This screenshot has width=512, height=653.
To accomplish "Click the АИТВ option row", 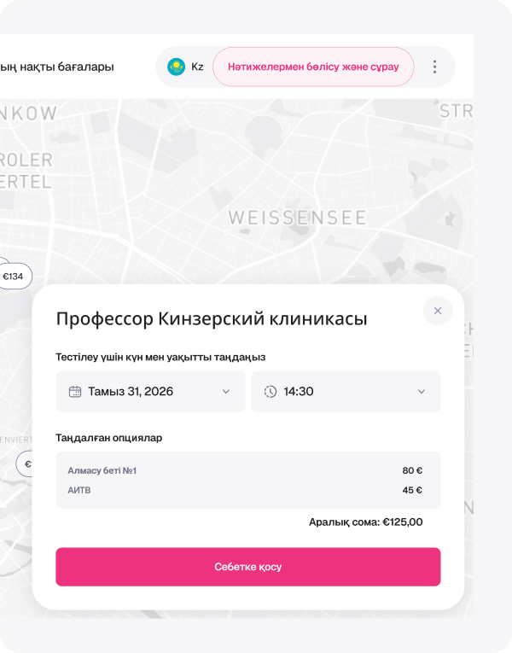I will (x=247, y=490).
